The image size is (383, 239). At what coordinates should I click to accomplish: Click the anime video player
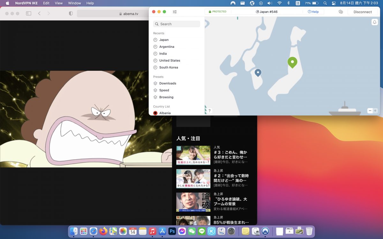pos(86,119)
